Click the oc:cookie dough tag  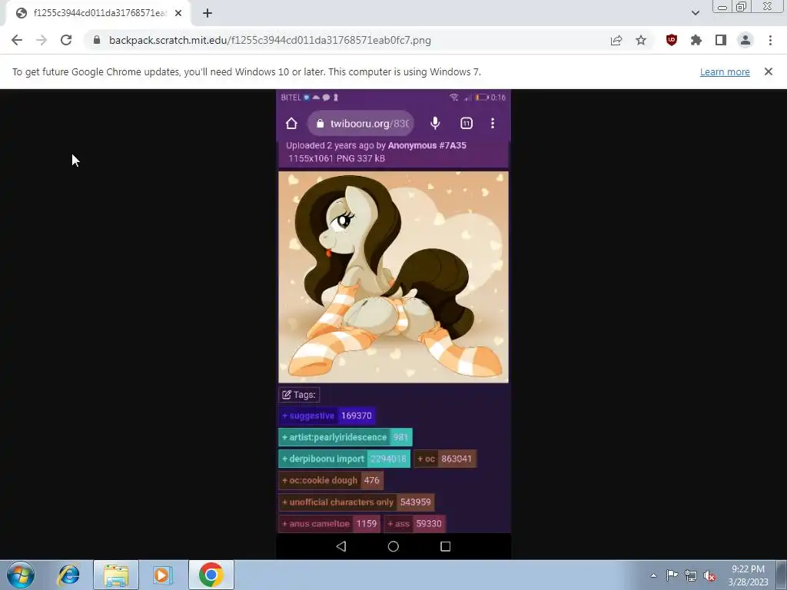[x=330, y=480]
